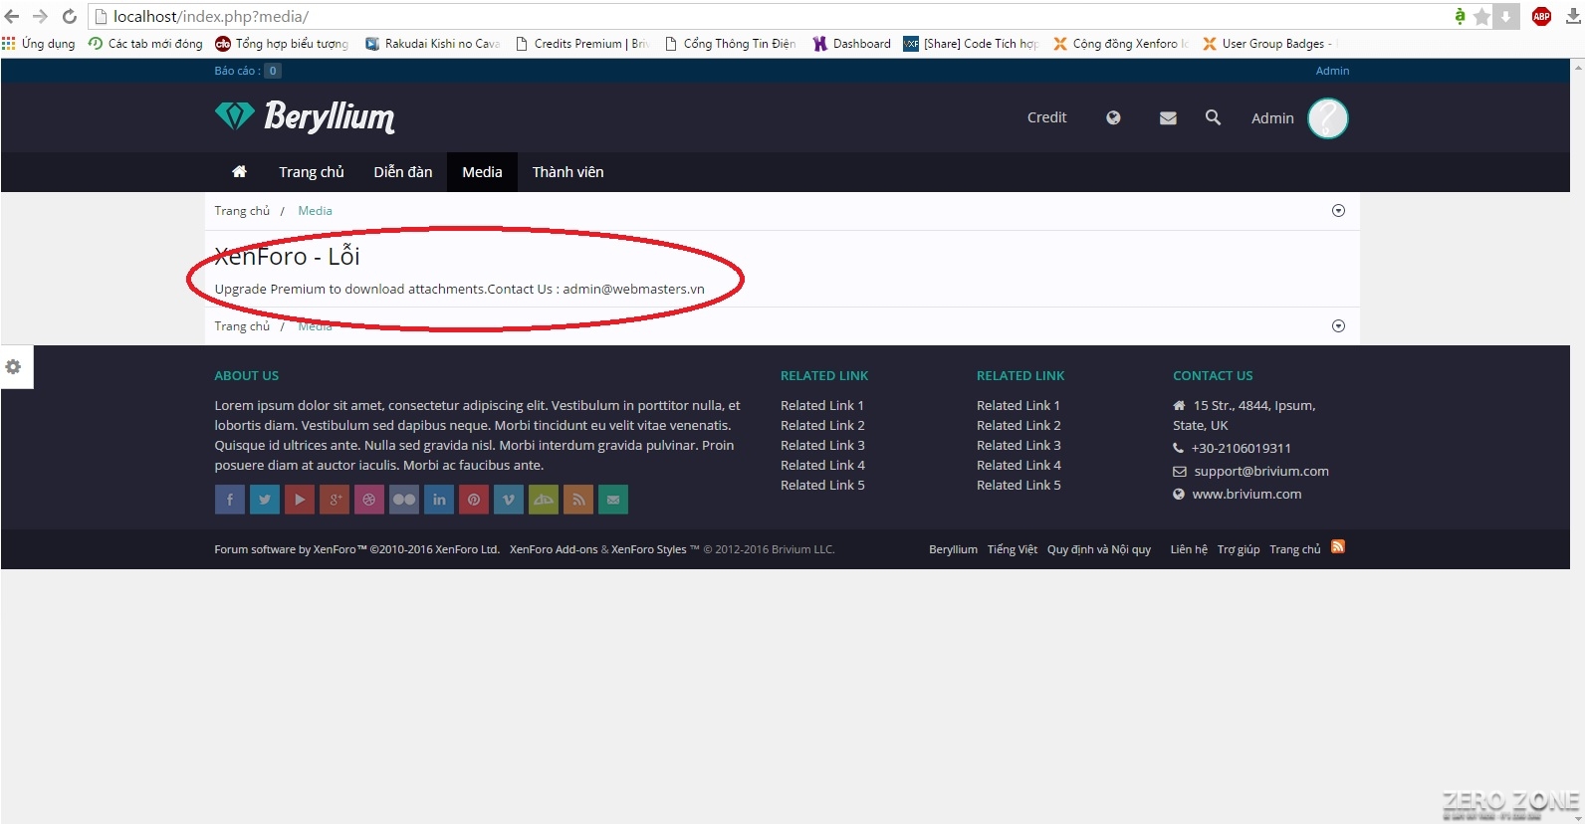Open the settings gear on left edge
This screenshot has height=824, width=1585.
click(x=14, y=367)
